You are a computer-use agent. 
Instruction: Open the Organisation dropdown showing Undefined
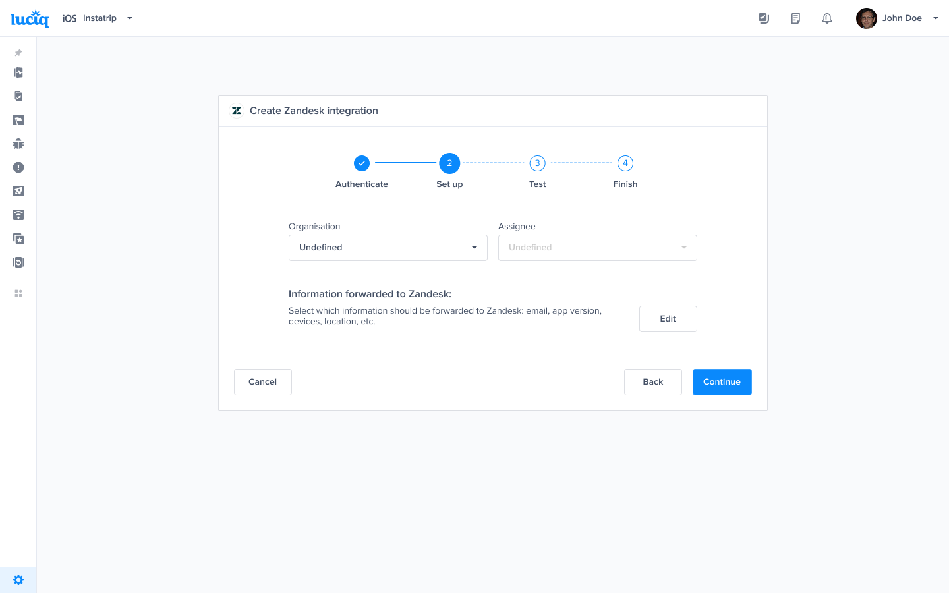388,247
